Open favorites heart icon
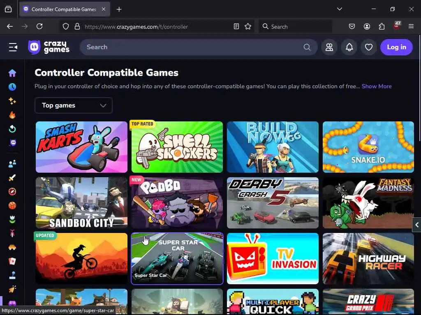This screenshot has width=421, height=315. (x=369, y=47)
